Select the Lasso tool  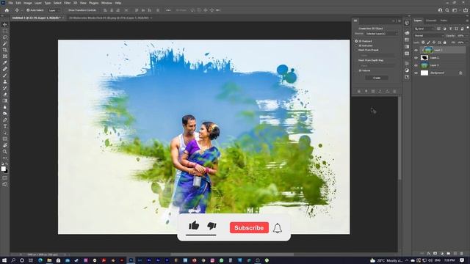coord(5,37)
